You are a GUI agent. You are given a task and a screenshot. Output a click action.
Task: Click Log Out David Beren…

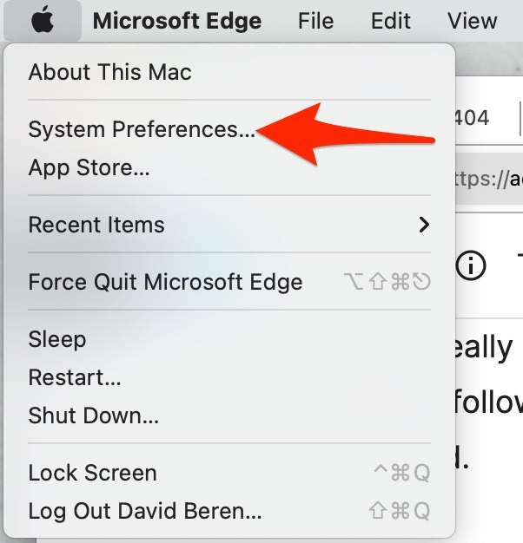[x=144, y=511]
